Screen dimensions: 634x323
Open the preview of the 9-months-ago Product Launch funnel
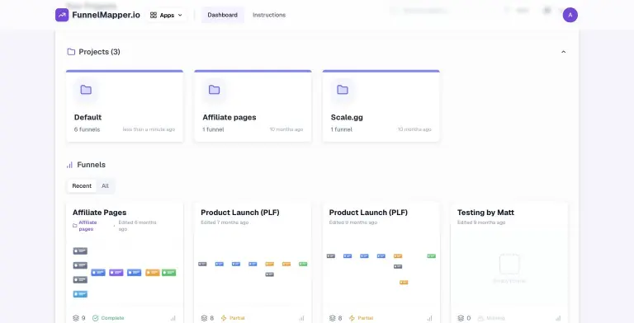[x=381, y=269]
